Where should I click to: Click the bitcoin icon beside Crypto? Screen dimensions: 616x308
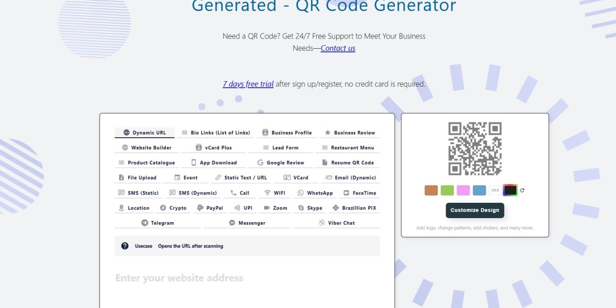click(163, 208)
